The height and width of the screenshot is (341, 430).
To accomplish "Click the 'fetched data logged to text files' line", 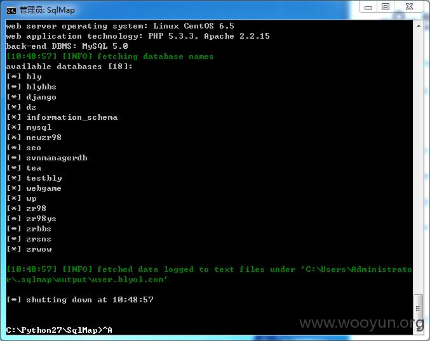I will pos(209,269).
